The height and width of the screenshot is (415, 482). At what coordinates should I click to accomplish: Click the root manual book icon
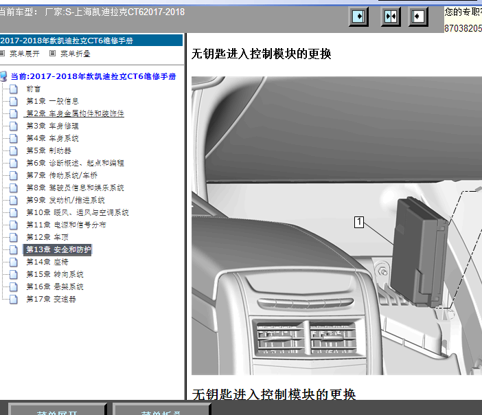3,76
